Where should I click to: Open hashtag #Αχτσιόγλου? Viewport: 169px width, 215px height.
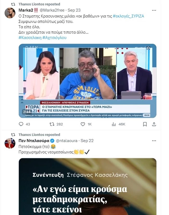click(55, 37)
